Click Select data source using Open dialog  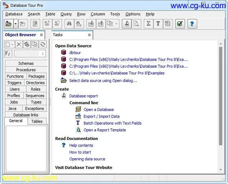pyautogui.click(x=103, y=81)
